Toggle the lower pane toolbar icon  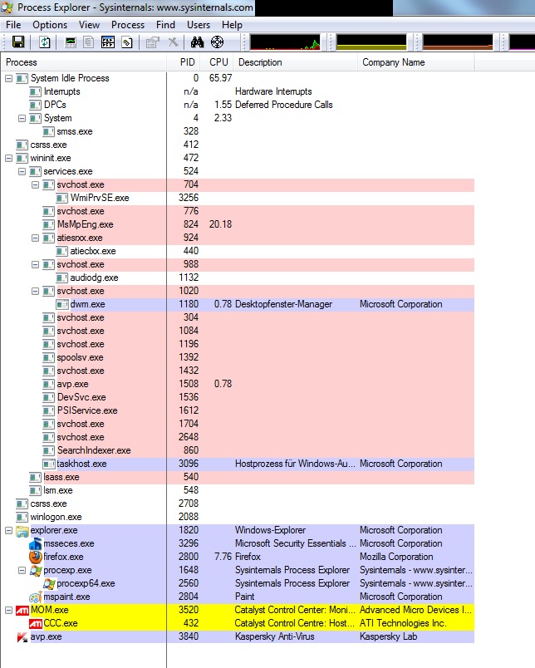(x=108, y=42)
